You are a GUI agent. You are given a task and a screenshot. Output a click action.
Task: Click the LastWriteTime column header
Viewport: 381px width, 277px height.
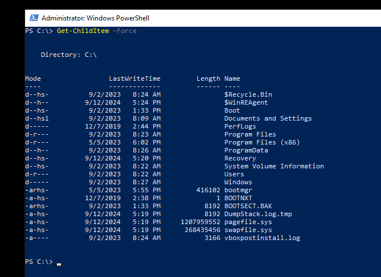point(134,78)
